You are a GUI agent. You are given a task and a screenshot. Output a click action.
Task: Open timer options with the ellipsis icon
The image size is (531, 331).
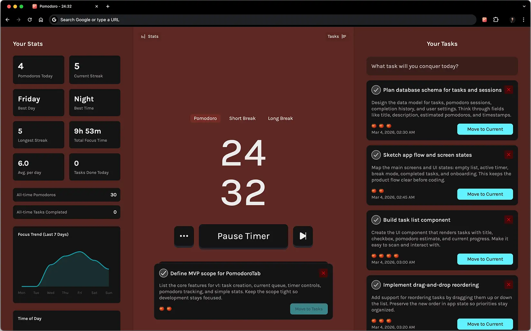point(184,236)
